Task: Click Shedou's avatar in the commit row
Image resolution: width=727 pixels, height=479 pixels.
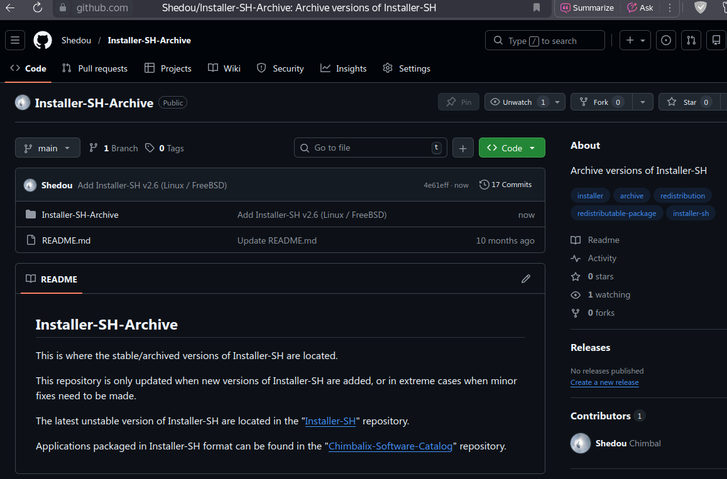Action: pos(30,185)
